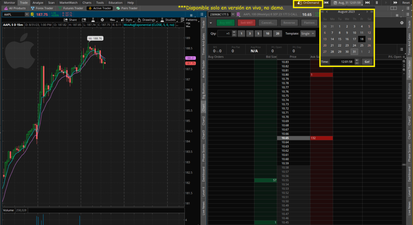Collapse the Active Trader buttons chevron

[211, 23]
